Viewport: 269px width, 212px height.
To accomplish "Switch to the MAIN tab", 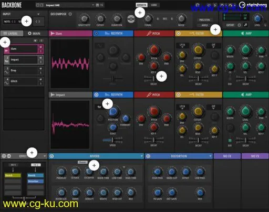I will 34,33.
